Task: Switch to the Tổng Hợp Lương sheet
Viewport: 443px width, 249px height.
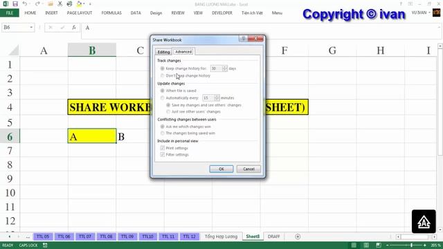Action: click(x=221, y=237)
